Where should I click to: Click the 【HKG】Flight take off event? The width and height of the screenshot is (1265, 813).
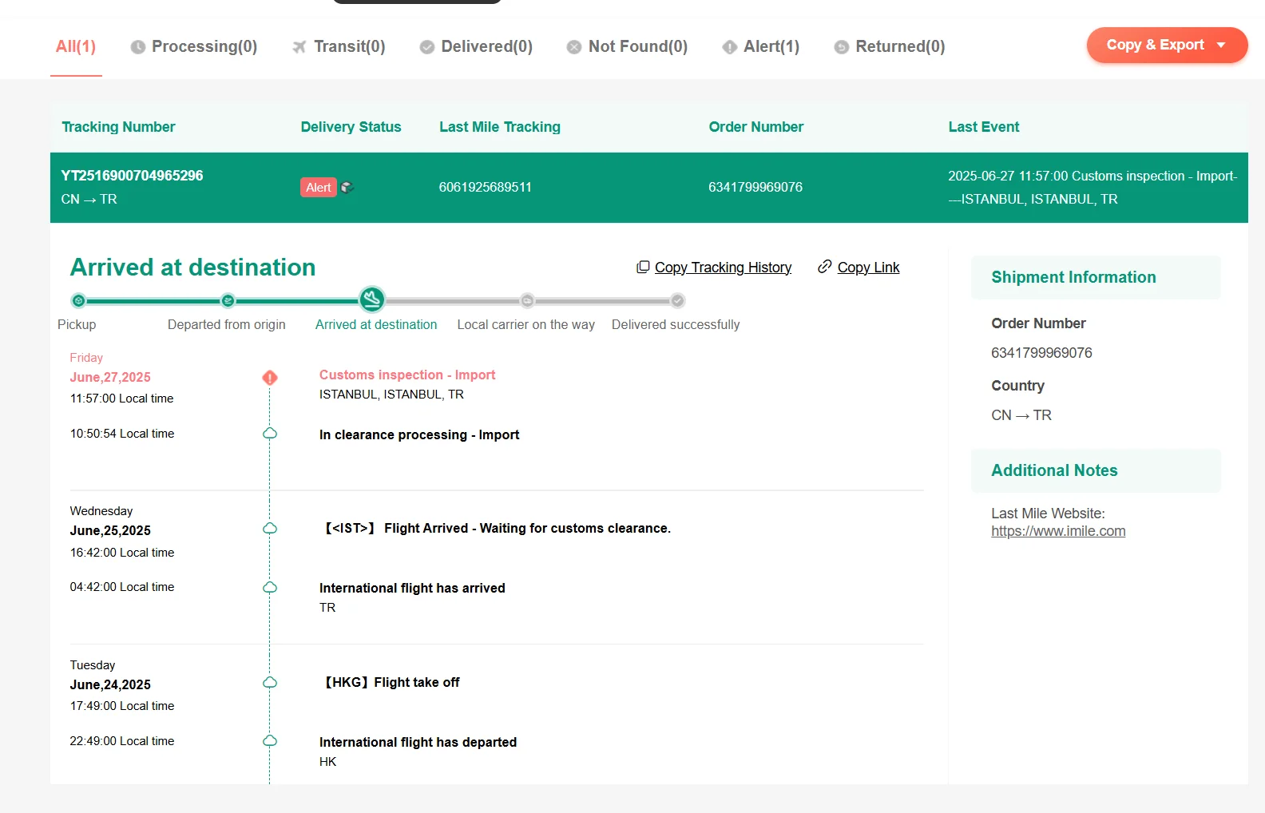(390, 682)
